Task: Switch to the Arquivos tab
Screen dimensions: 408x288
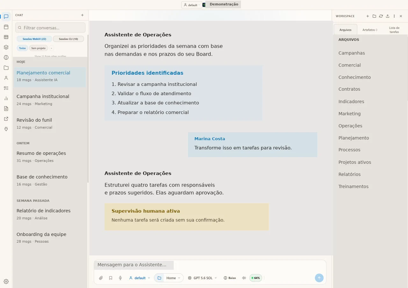Action: pos(346,30)
